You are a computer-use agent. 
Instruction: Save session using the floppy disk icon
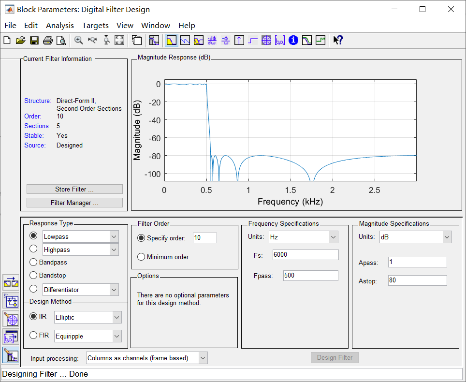tap(34, 40)
